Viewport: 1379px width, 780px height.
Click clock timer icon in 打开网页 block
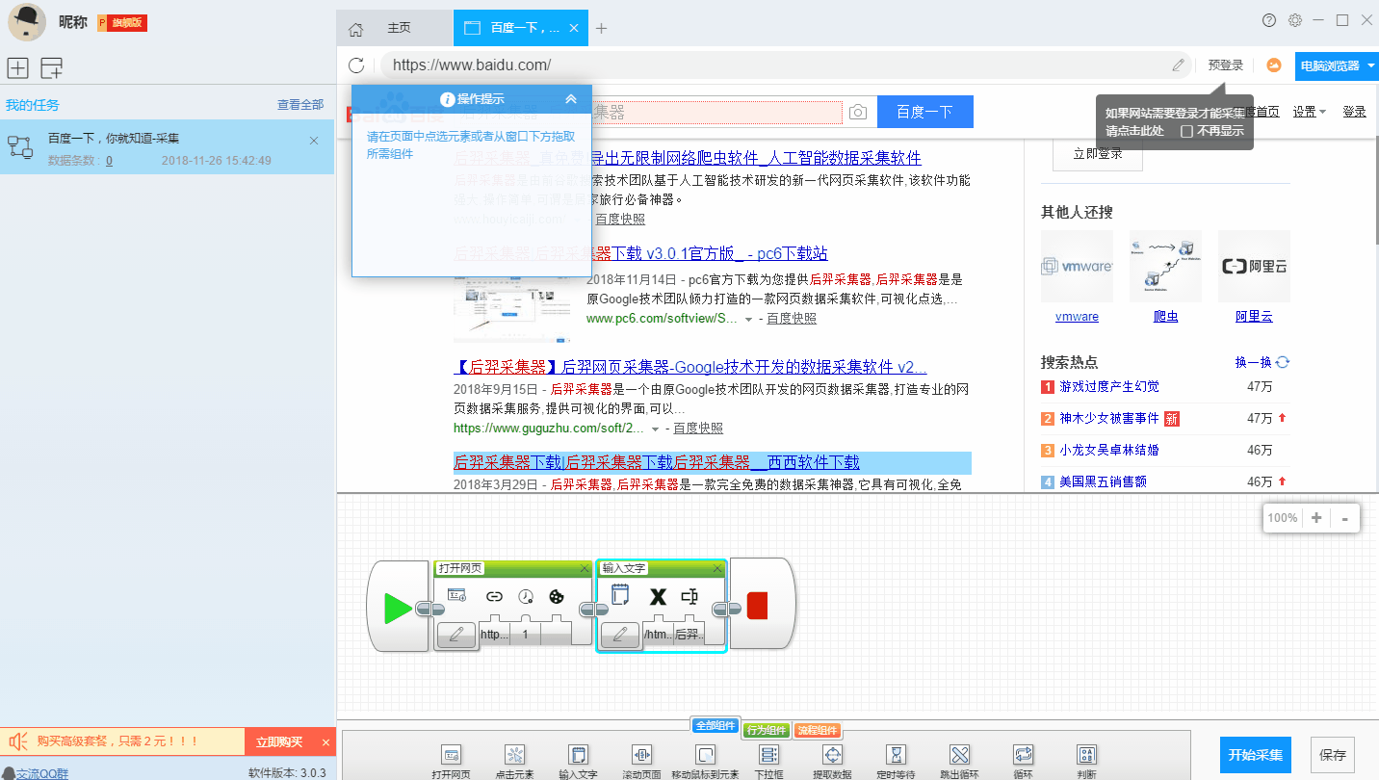pos(525,596)
